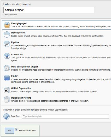
Task: Select the GitHub Organization octocat icon
Action: point(7,90)
